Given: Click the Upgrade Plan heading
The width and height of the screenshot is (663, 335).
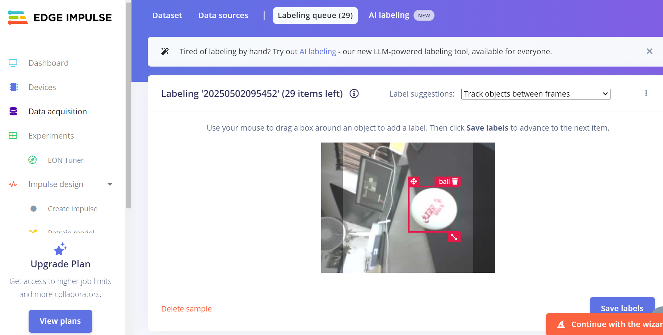Looking at the screenshot, I should point(60,264).
